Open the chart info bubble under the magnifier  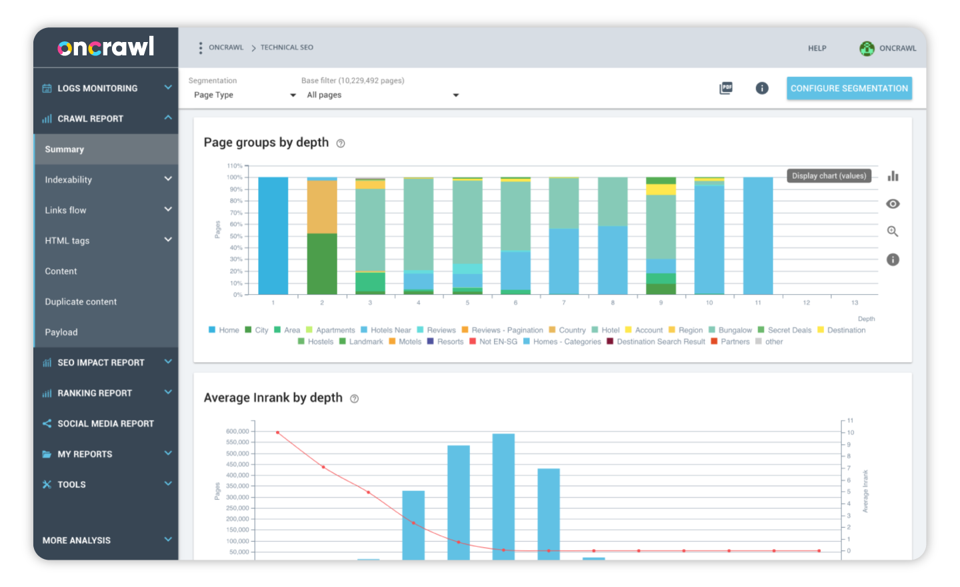893,259
